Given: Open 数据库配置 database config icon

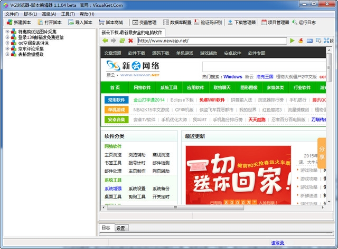Looking at the screenshot, I should click(x=166, y=22).
